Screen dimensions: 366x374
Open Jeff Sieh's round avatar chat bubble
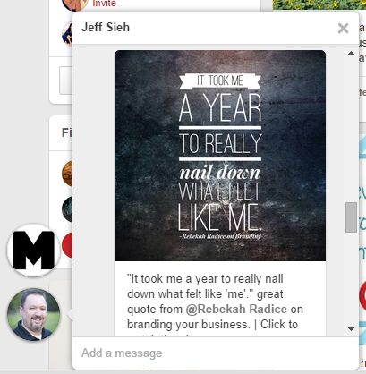pos(33,314)
